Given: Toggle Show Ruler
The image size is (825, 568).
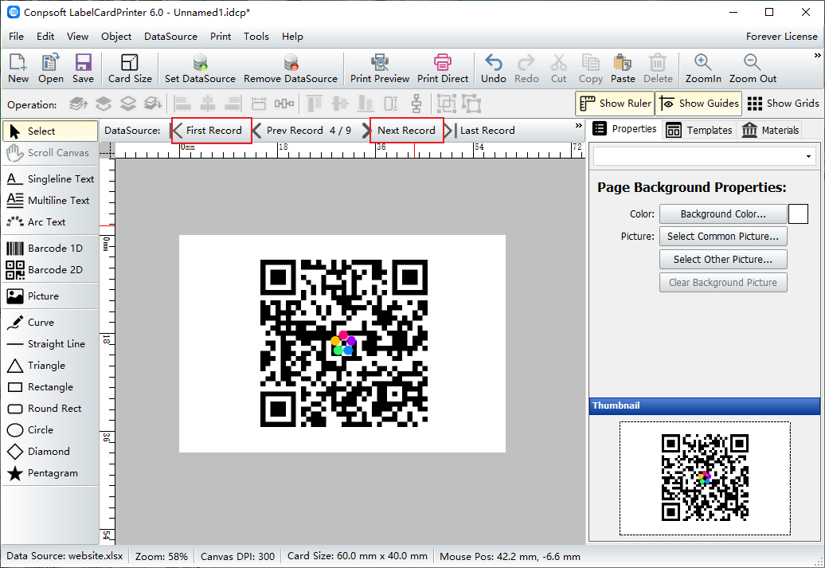Looking at the screenshot, I should (x=615, y=104).
